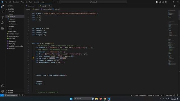Viewport: 180px width, 101px height.
Task: Close the main.js editor tab
Action: (50, 6)
